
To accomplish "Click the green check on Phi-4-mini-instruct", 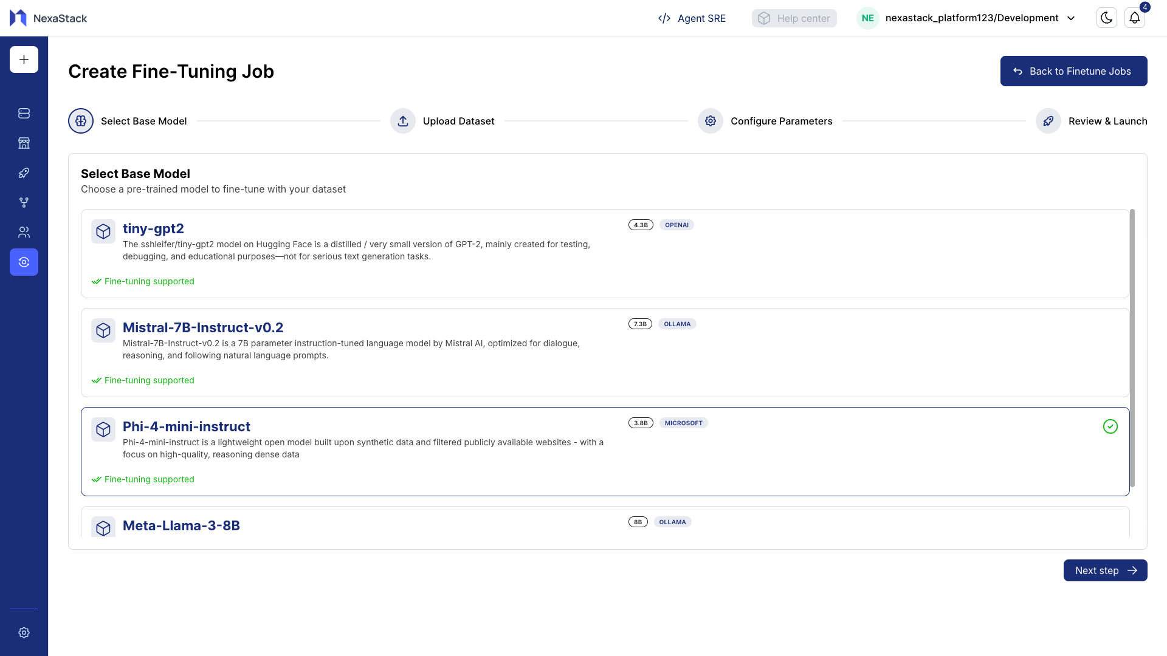I will click(x=1110, y=426).
